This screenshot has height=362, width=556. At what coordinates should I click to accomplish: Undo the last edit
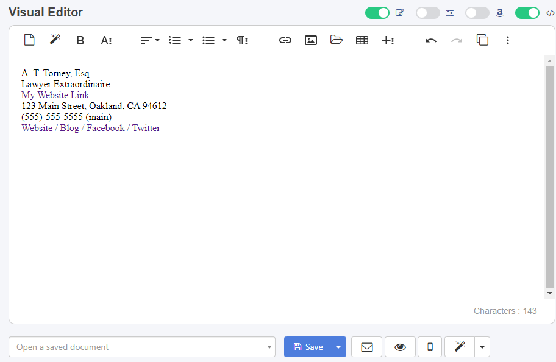[430, 40]
